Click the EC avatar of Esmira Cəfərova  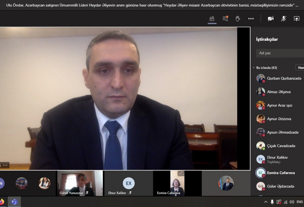(261, 173)
